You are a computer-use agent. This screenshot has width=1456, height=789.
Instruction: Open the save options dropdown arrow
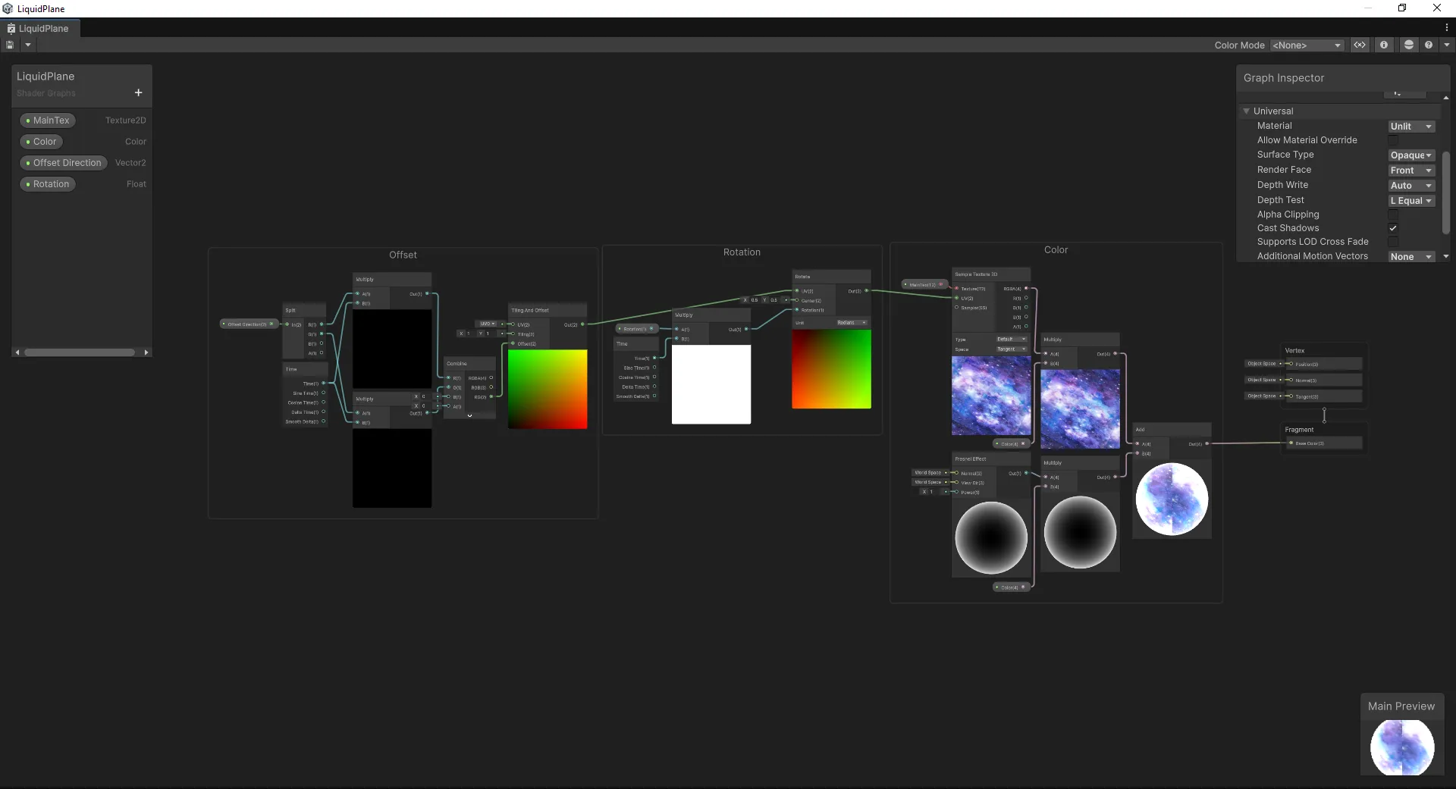28,45
